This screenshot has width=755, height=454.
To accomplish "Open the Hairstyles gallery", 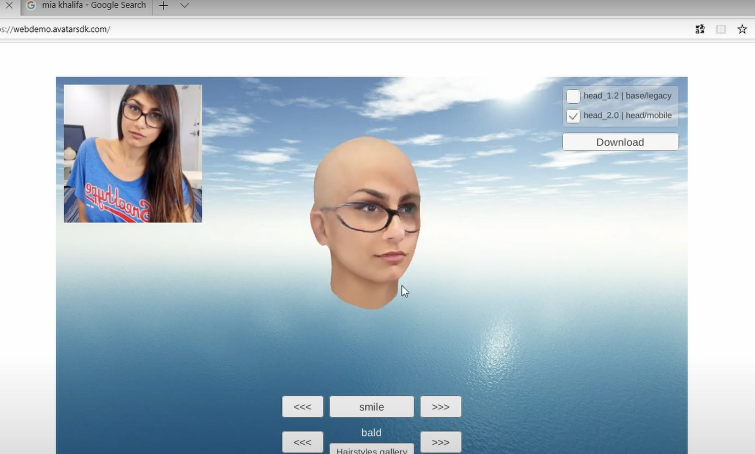I will pyautogui.click(x=371, y=450).
